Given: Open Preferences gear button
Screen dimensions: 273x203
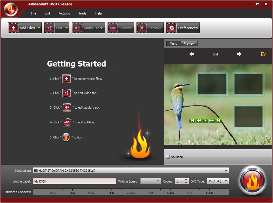Looking at the screenshot, I should coord(183,28).
